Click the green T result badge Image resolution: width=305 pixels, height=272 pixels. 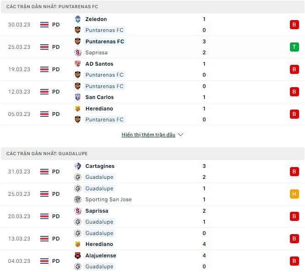coord(294,47)
